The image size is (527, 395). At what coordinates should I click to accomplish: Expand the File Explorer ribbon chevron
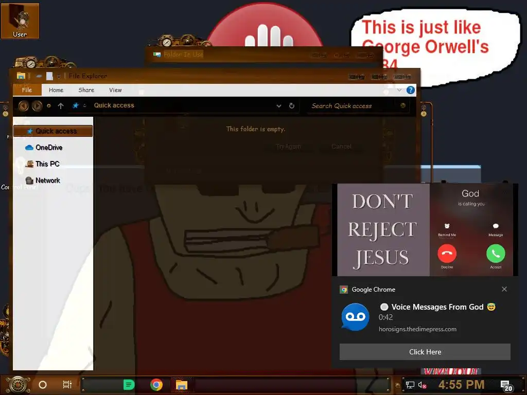[x=399, y=90]
